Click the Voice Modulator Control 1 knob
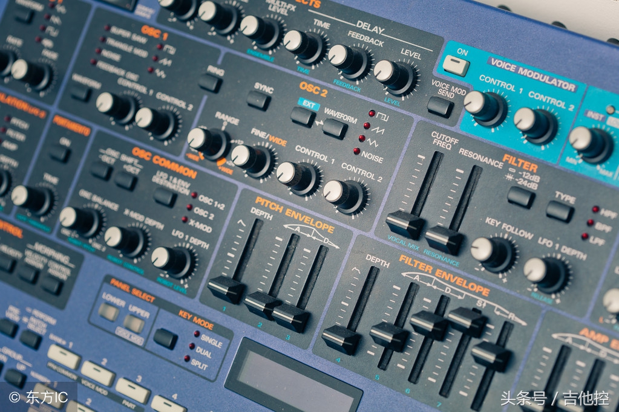The height and width of the screenshot is (412, 619). [482, 107]
